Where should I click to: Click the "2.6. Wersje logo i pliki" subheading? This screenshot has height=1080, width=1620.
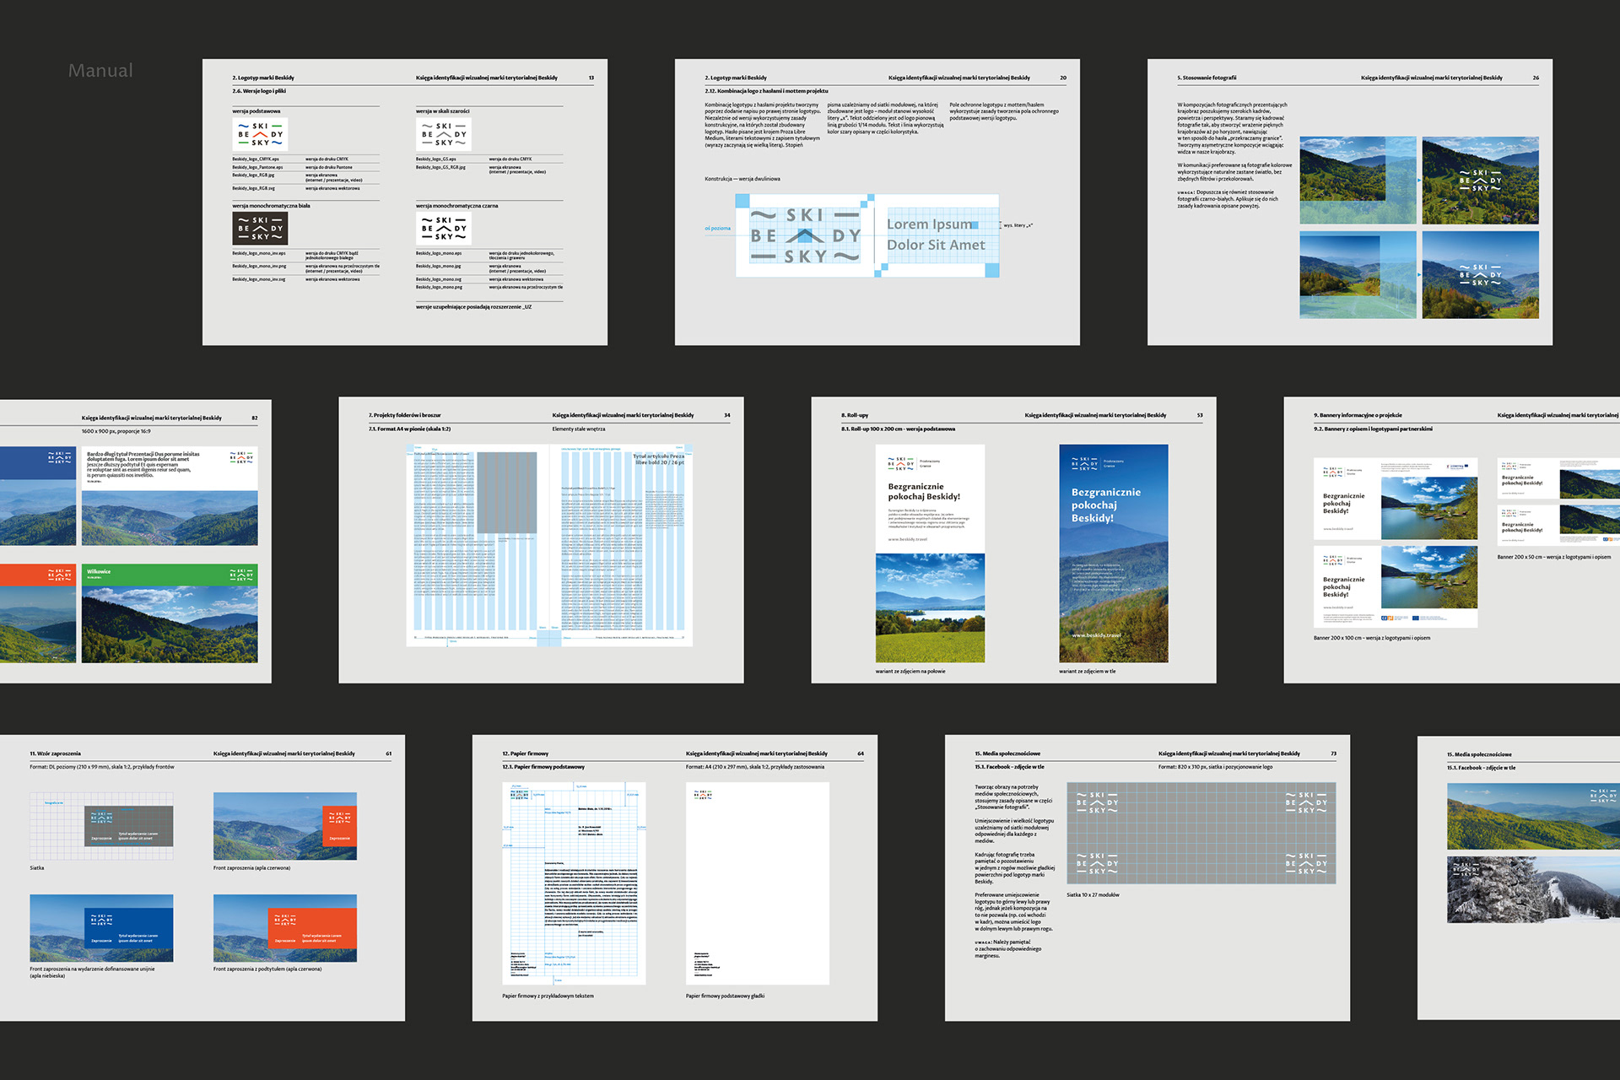(x=259, y=91)
